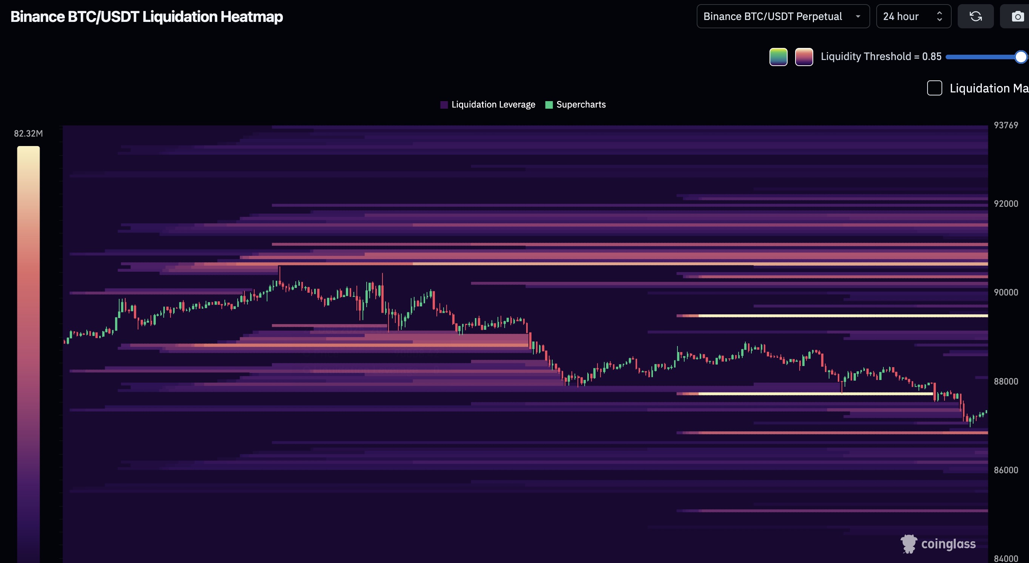Viewport: 1029px width, 563px height.
Task: Enable the Liquidation Map checkbox
Action: coord(934,88)
